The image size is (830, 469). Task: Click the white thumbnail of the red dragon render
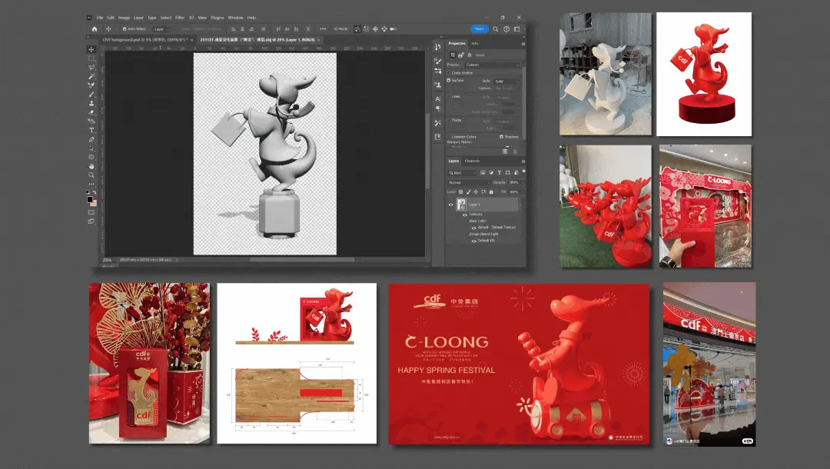704,74
